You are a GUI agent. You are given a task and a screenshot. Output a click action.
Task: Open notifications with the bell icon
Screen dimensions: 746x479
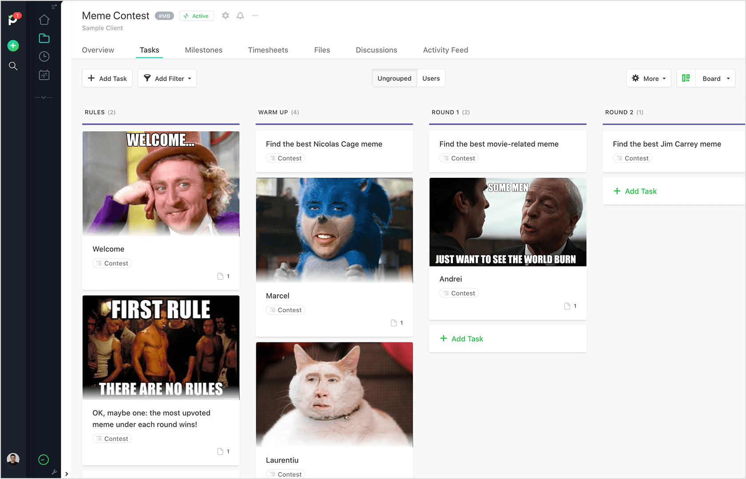[240, 15]
